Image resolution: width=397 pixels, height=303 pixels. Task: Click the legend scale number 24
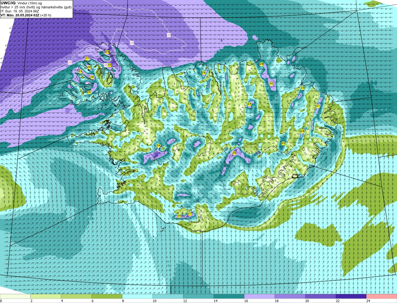pos(368,301)
